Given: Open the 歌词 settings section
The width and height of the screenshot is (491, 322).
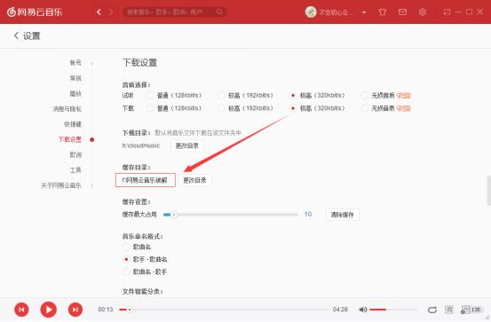Looking at the screenshot, I should click(75, 154).
